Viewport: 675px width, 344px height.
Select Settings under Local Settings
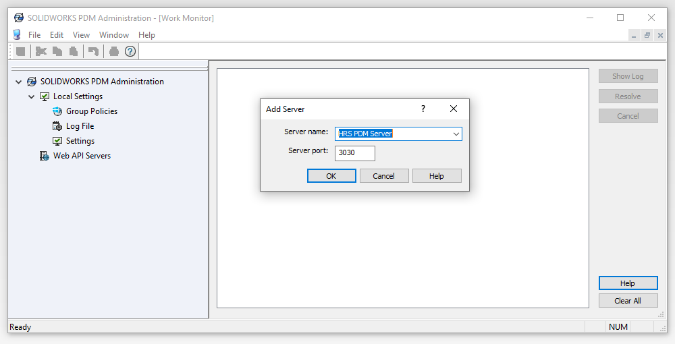tap(80, 141)
